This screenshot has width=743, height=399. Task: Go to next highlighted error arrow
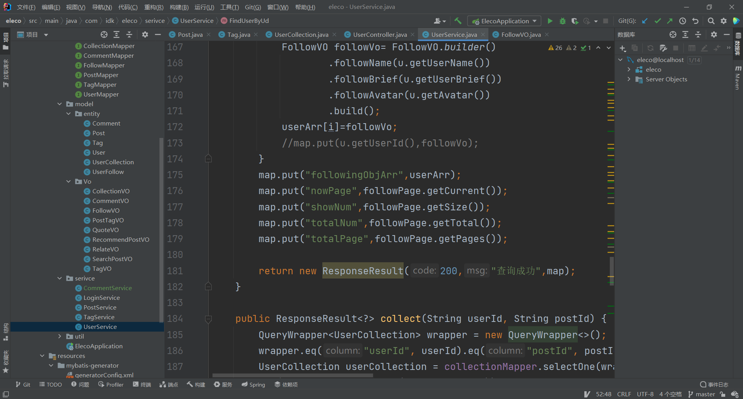pos(609,48)
